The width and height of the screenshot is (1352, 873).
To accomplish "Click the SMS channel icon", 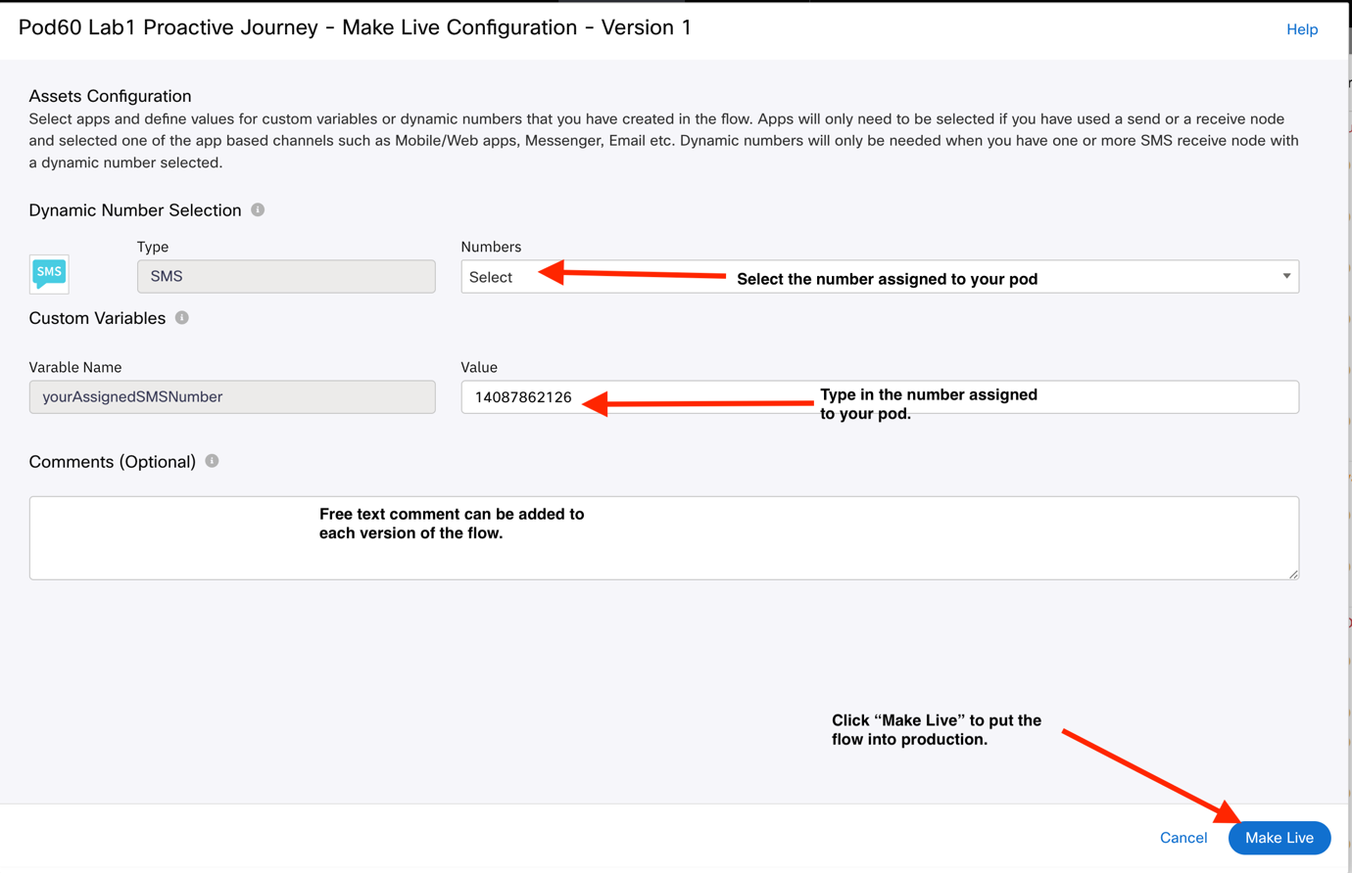I will tap(49, 274).
